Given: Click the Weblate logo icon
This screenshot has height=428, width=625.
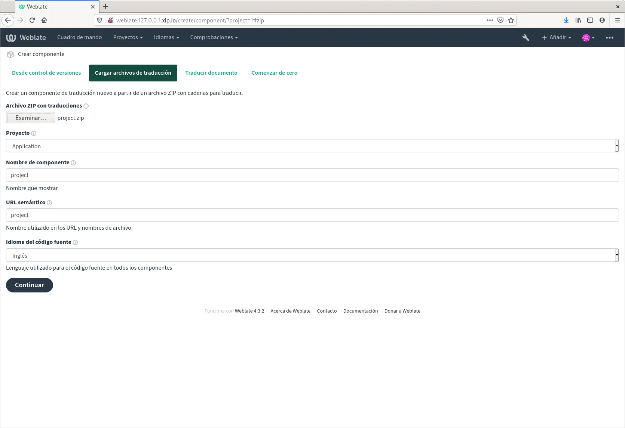Looking at the screenshot, I should tap(11, 37).
